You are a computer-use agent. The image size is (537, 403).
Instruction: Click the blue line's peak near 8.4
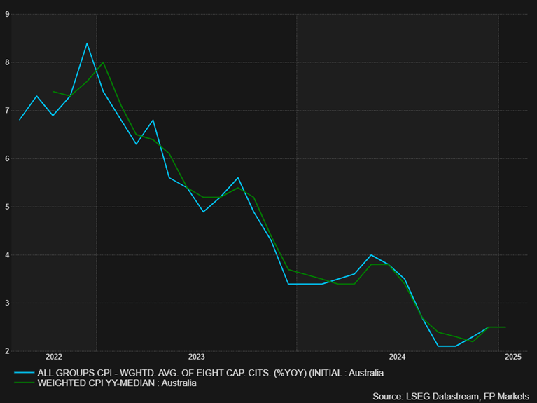87,43
